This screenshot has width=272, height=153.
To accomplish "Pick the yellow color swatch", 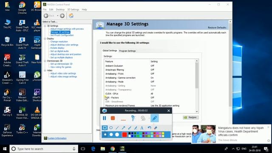I will (163, 133).
